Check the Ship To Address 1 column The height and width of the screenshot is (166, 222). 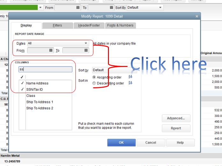(22, 102)
